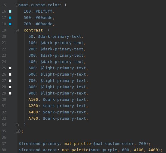The height and width of the screenshot is (153, 166).
Task: Click the A400 key on line 32
Action: 33,112
